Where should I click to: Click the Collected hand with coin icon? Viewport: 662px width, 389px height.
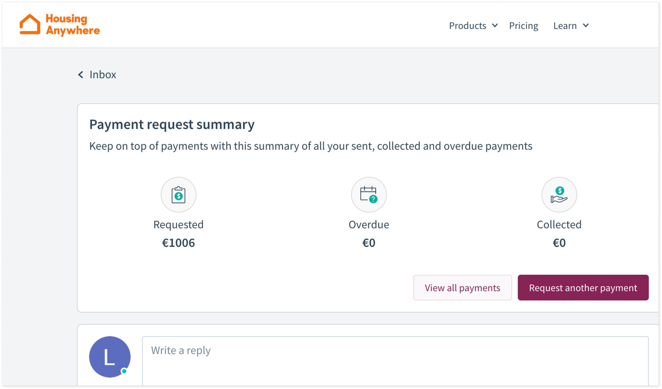click(559, 195)
